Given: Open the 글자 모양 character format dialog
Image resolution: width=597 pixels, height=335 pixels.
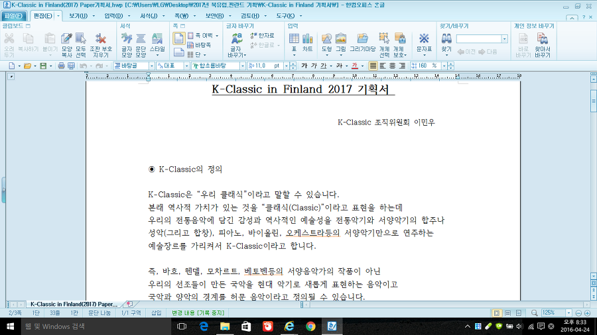Looking at the screenshot, I should (127, 45).
